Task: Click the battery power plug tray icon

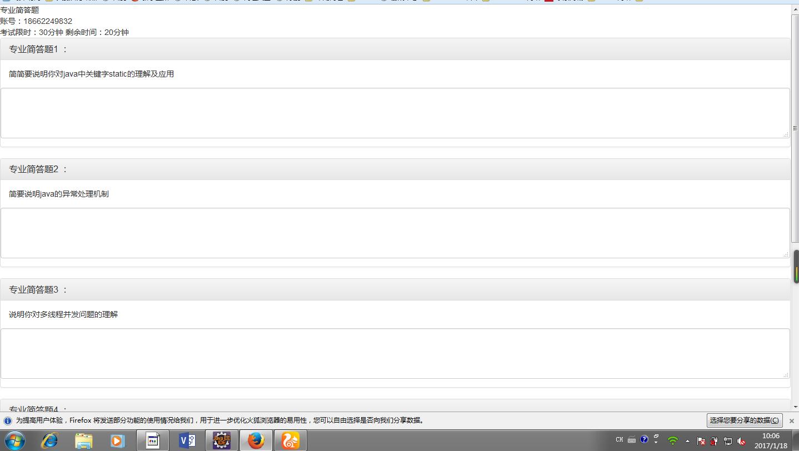Action: point(715,441)
